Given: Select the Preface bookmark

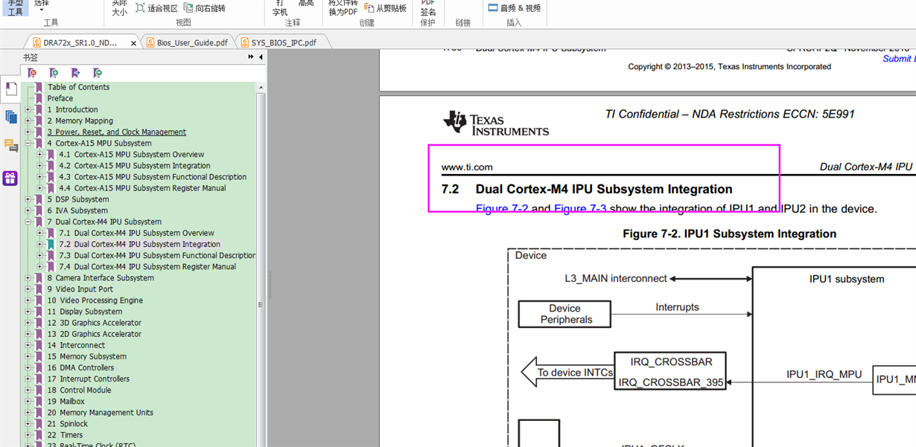Looking at the screenshot, I should (x=60, y=98).
